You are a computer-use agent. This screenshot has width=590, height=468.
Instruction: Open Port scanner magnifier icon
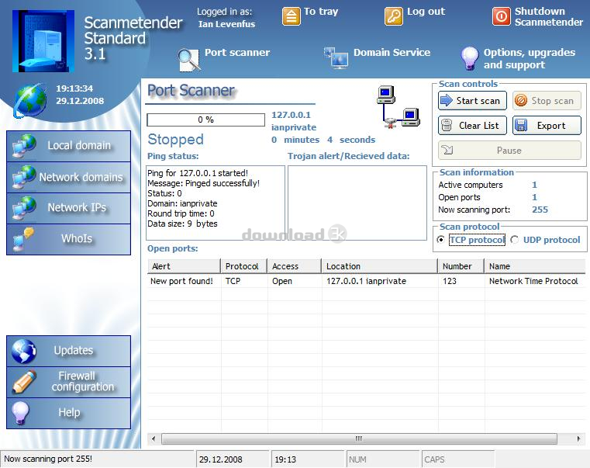(188, 60)
